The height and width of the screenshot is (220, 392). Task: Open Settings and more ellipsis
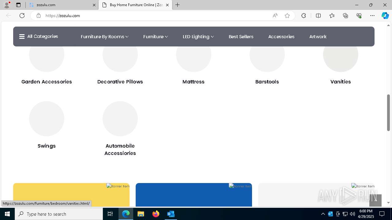[372, 16]
